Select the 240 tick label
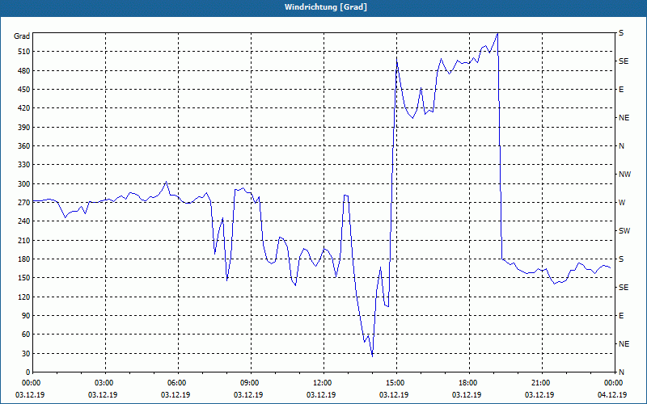The image size is (647, 404). point(23,221)
